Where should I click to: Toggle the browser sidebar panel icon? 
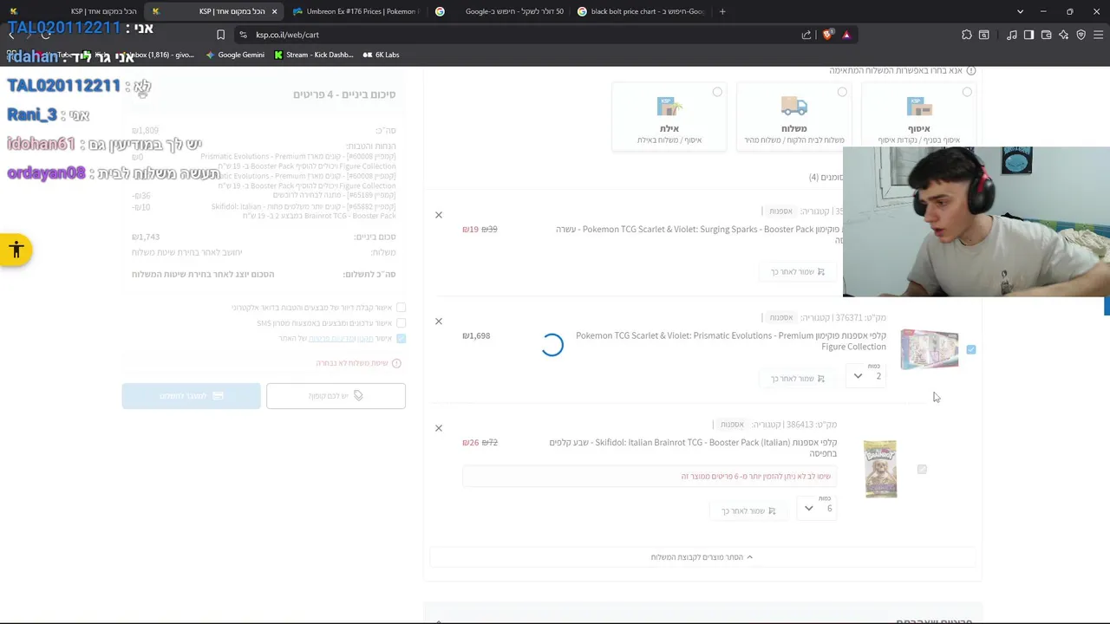click(x=1028, y=35)
